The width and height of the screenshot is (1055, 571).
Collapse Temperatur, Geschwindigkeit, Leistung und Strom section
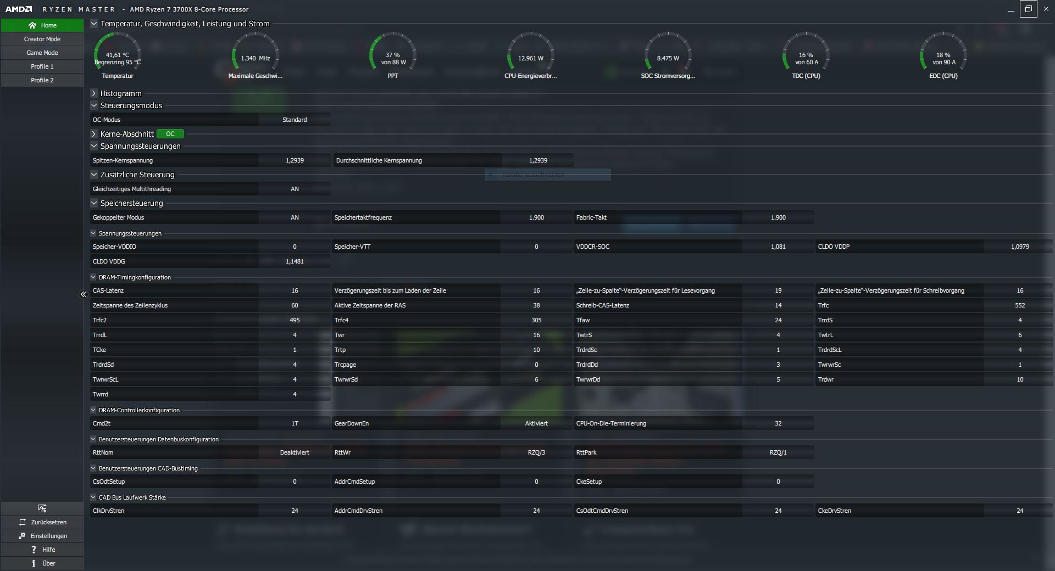[94, 24]
